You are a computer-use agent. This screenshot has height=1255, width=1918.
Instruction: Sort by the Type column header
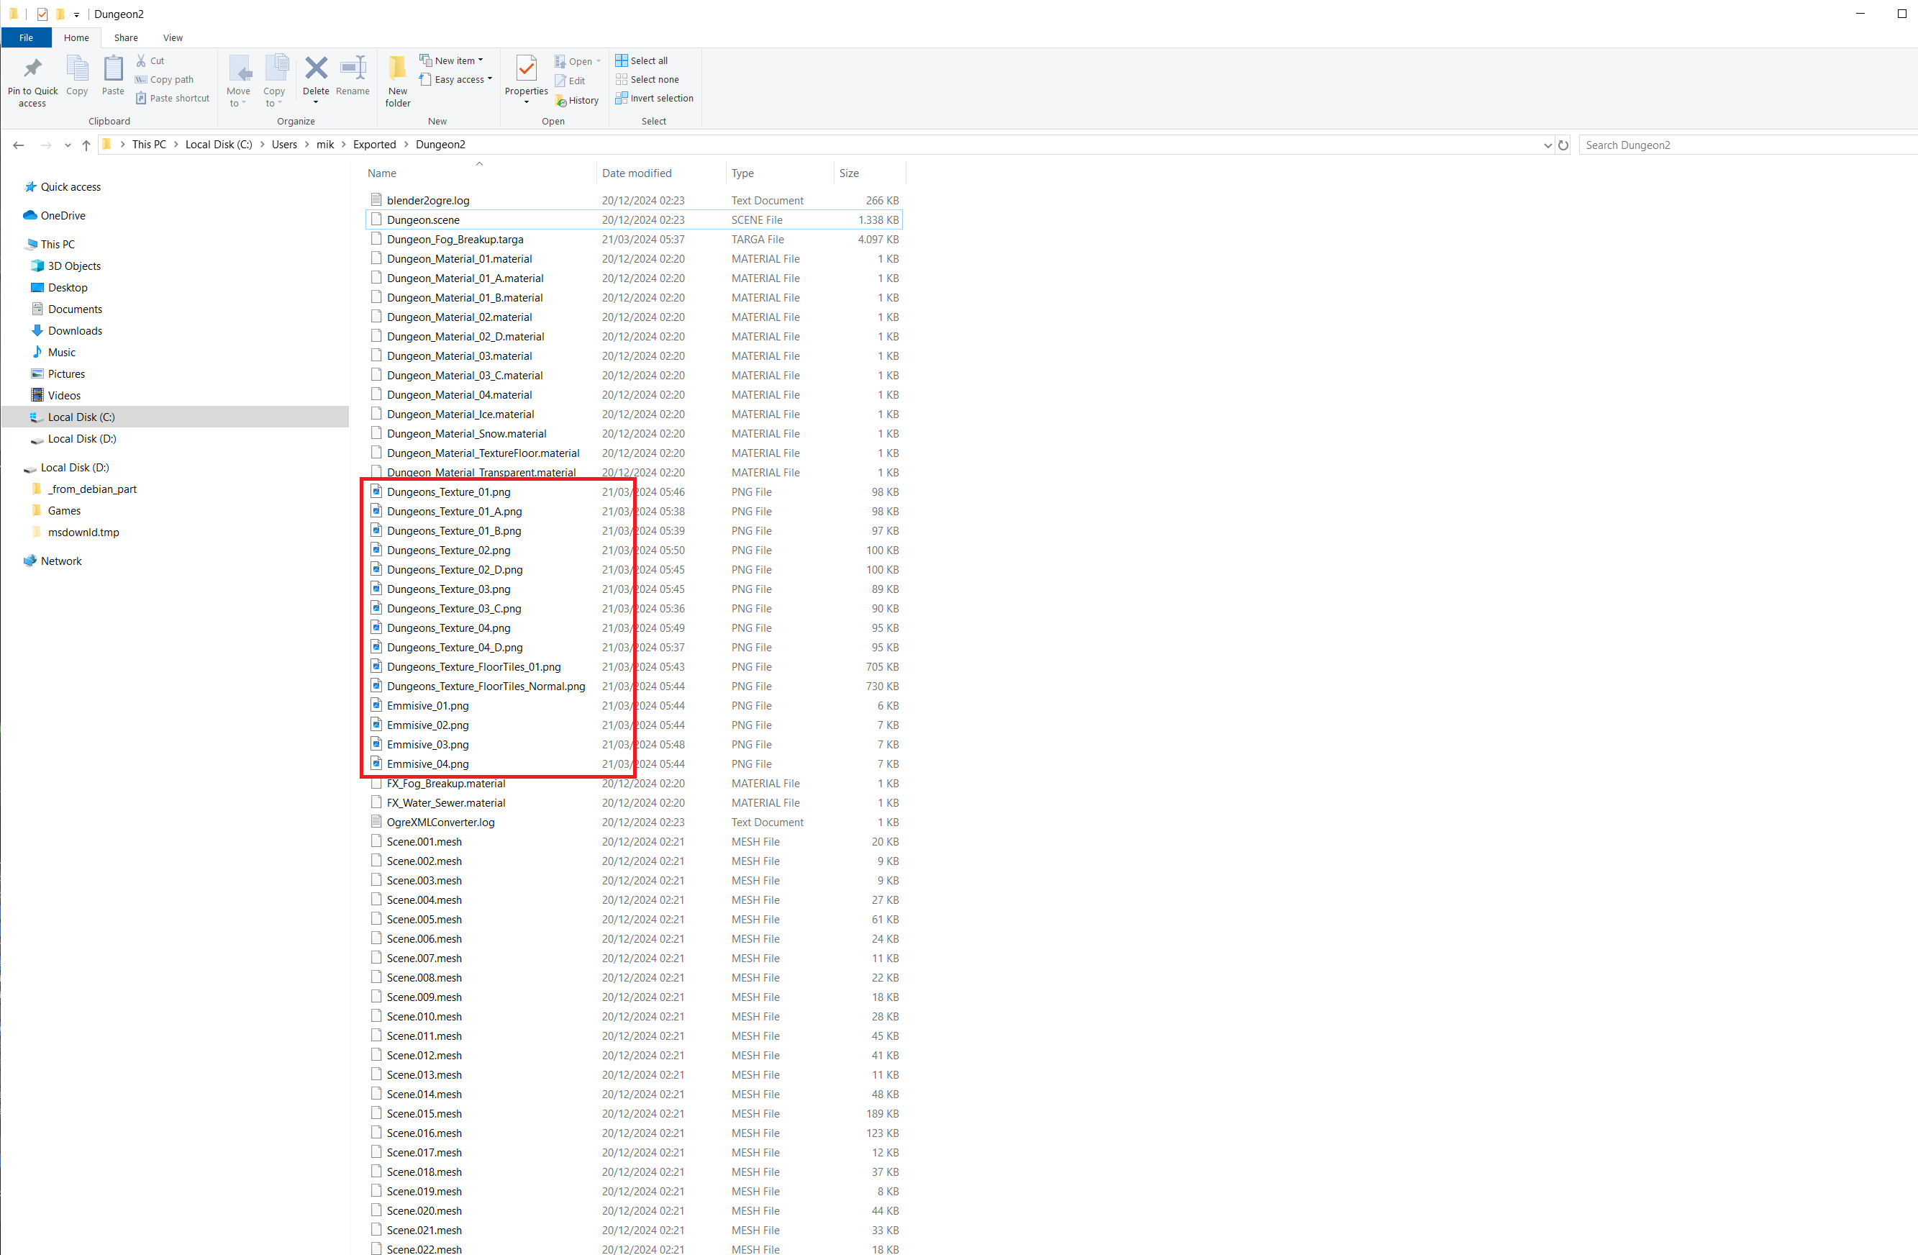779,173
